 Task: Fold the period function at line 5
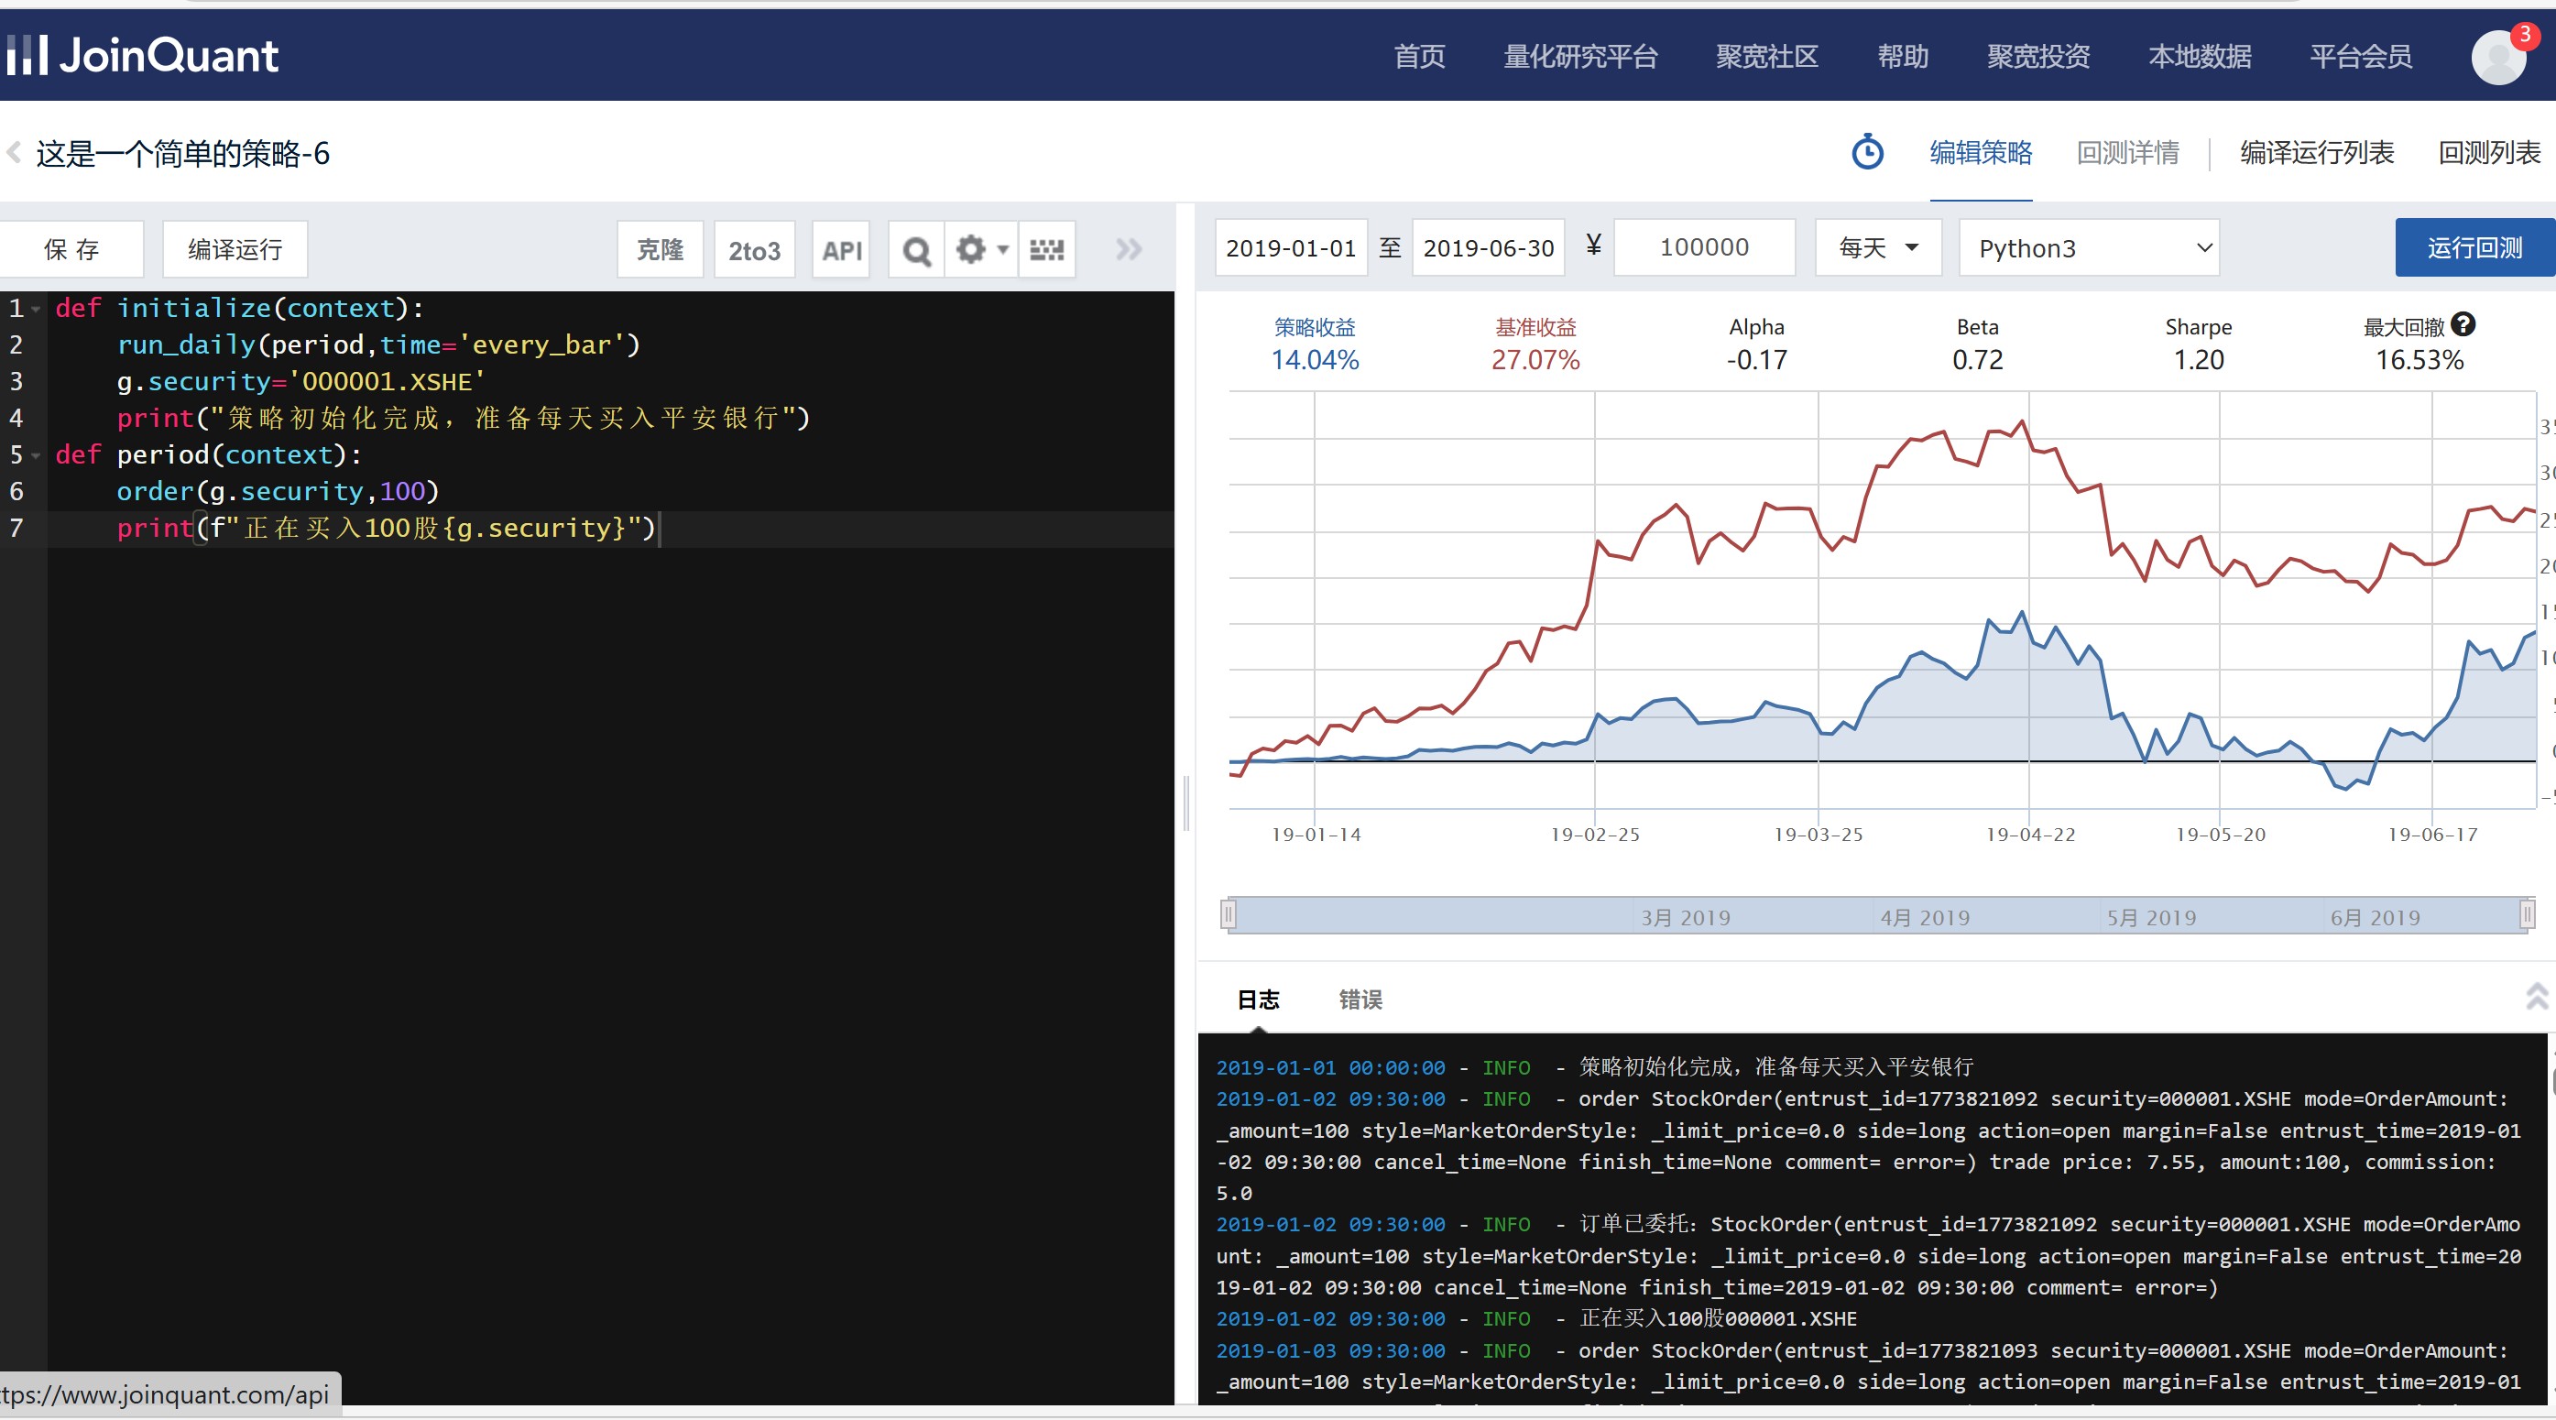[x=36, y=455]
